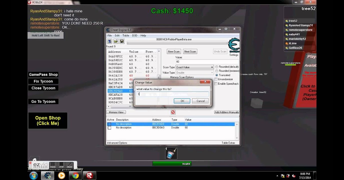The image size is (344, 180).
Task: Click Cheat Engine icon in taskbar
Action: (x=47, y=175)
